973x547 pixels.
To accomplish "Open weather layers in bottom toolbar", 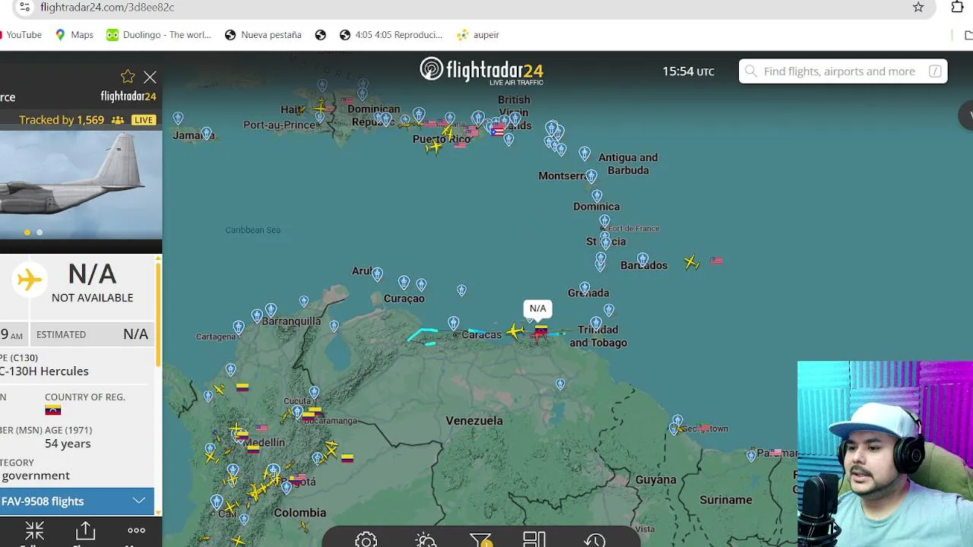I will (x=426, y=539).
